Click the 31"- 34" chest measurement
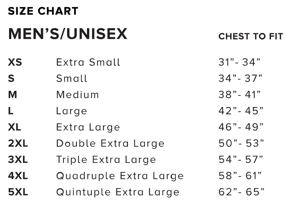 click(x=240, y=62)
